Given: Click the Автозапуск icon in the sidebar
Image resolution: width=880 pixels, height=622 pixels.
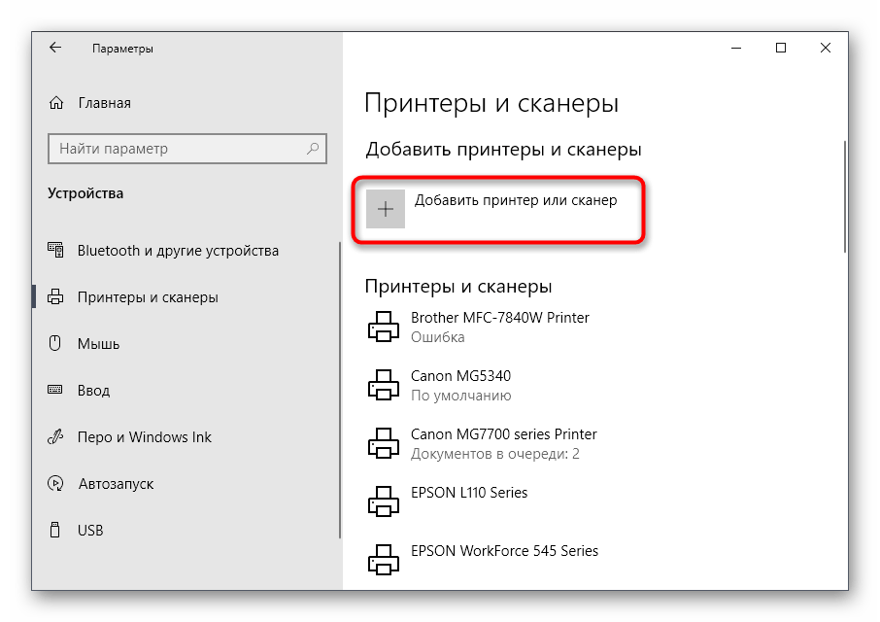Looking at the screenshot, I should (x=55, y=483).
